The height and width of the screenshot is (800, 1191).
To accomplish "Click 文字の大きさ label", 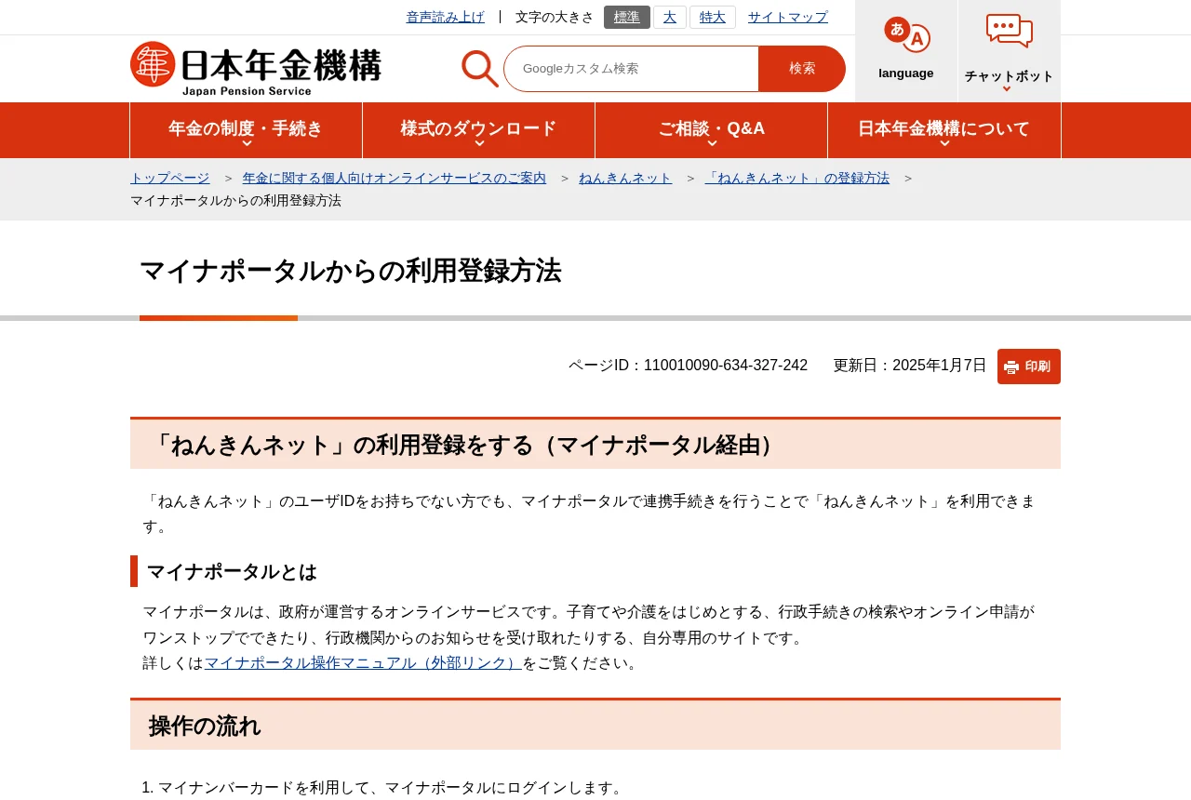I will pyautogui.click(x=555, y=17).
